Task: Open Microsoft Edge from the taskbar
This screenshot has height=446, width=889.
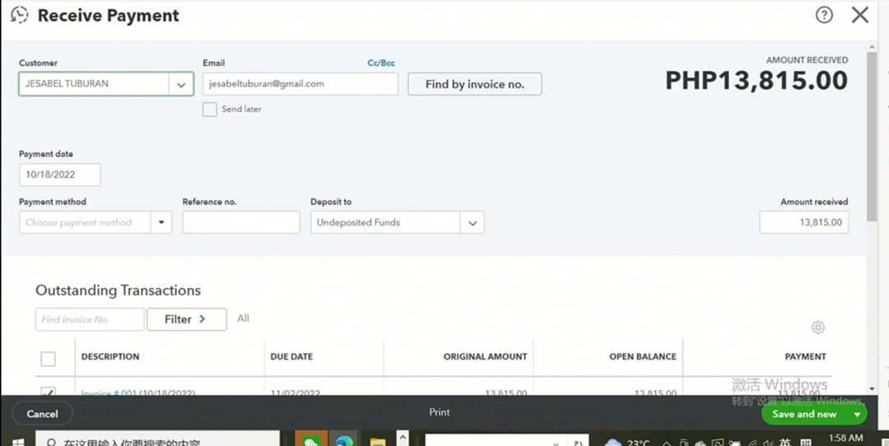Action: pyautogui.click(x=343, y=440)
